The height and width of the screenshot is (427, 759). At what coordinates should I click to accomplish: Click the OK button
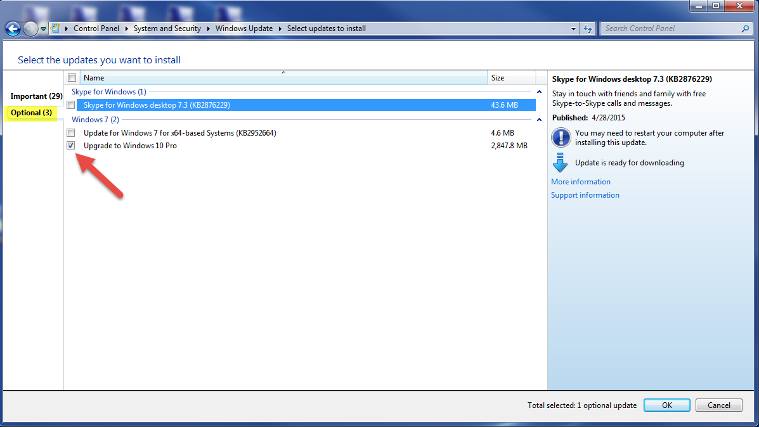[667, 405]
